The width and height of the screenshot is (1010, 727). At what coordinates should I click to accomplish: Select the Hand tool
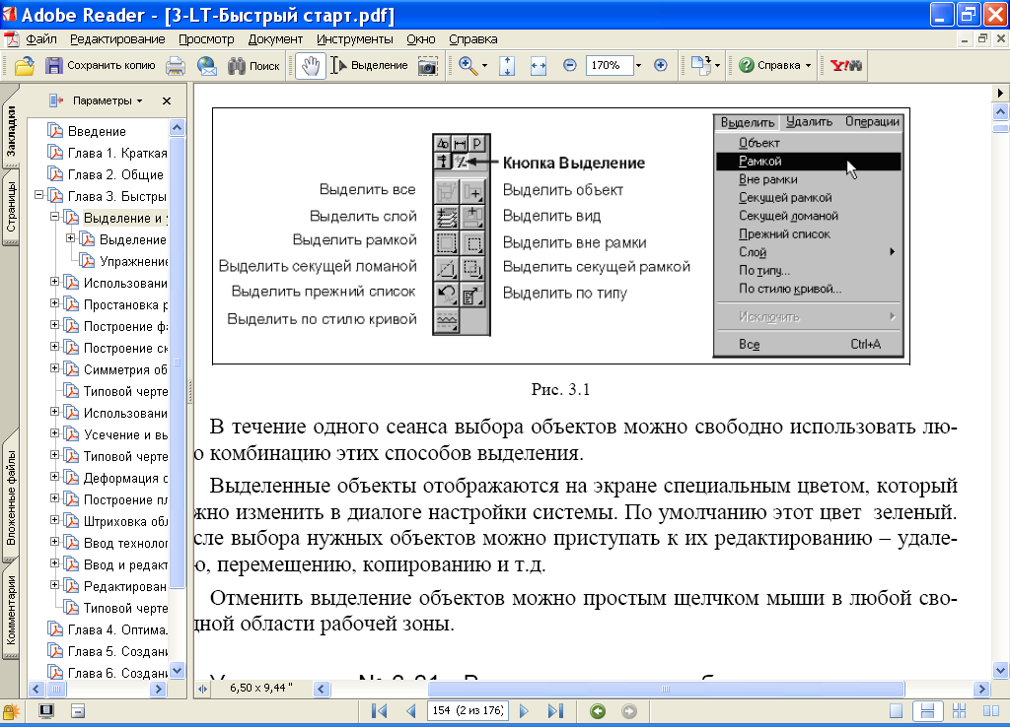311,66
